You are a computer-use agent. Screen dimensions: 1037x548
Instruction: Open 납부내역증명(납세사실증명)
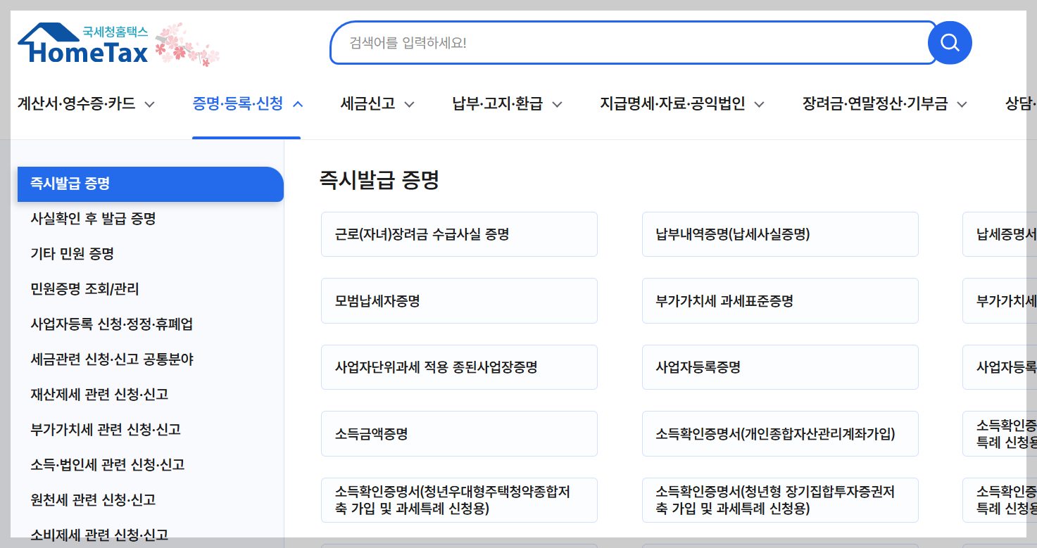[x=780, y=234]
